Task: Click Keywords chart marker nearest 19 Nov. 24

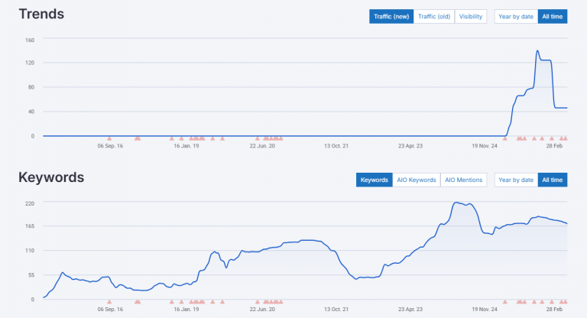Action: [x=504, y=302]
